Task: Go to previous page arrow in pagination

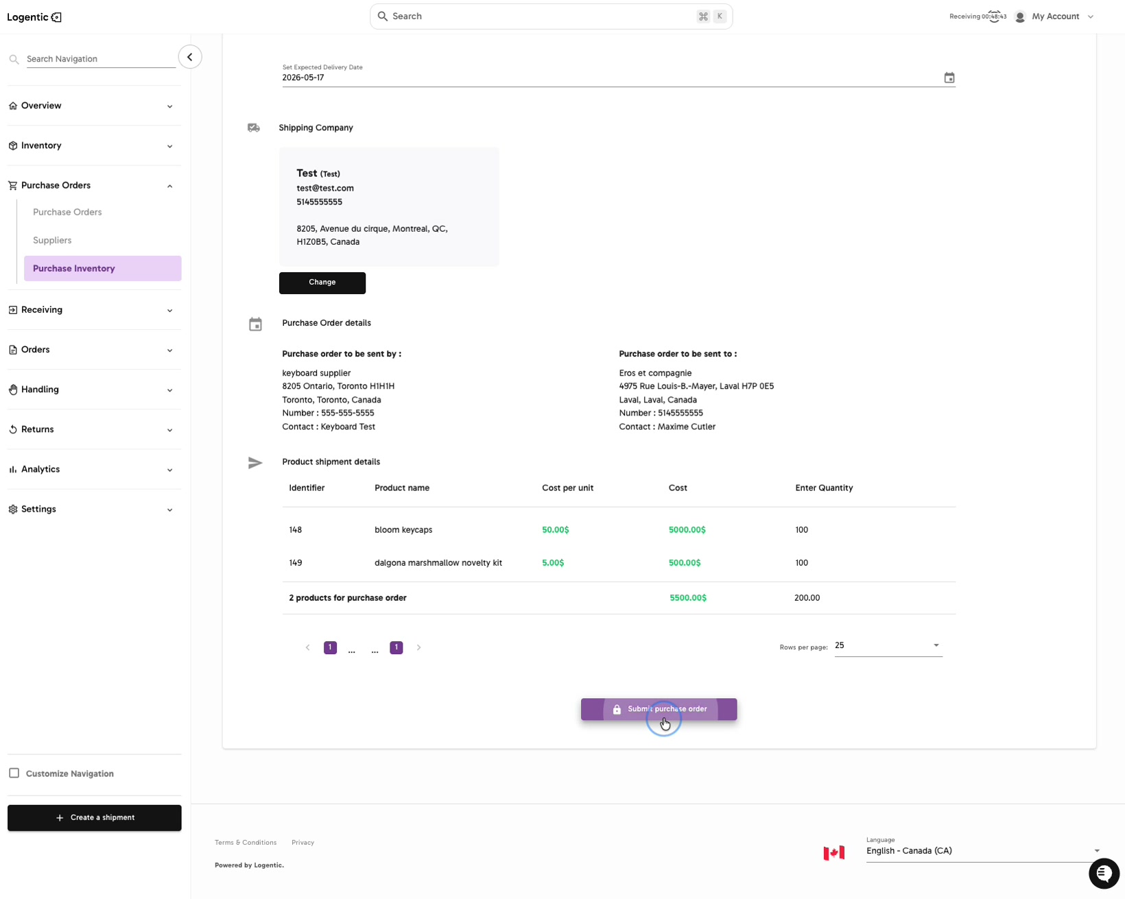Action: tap(307, 647)
